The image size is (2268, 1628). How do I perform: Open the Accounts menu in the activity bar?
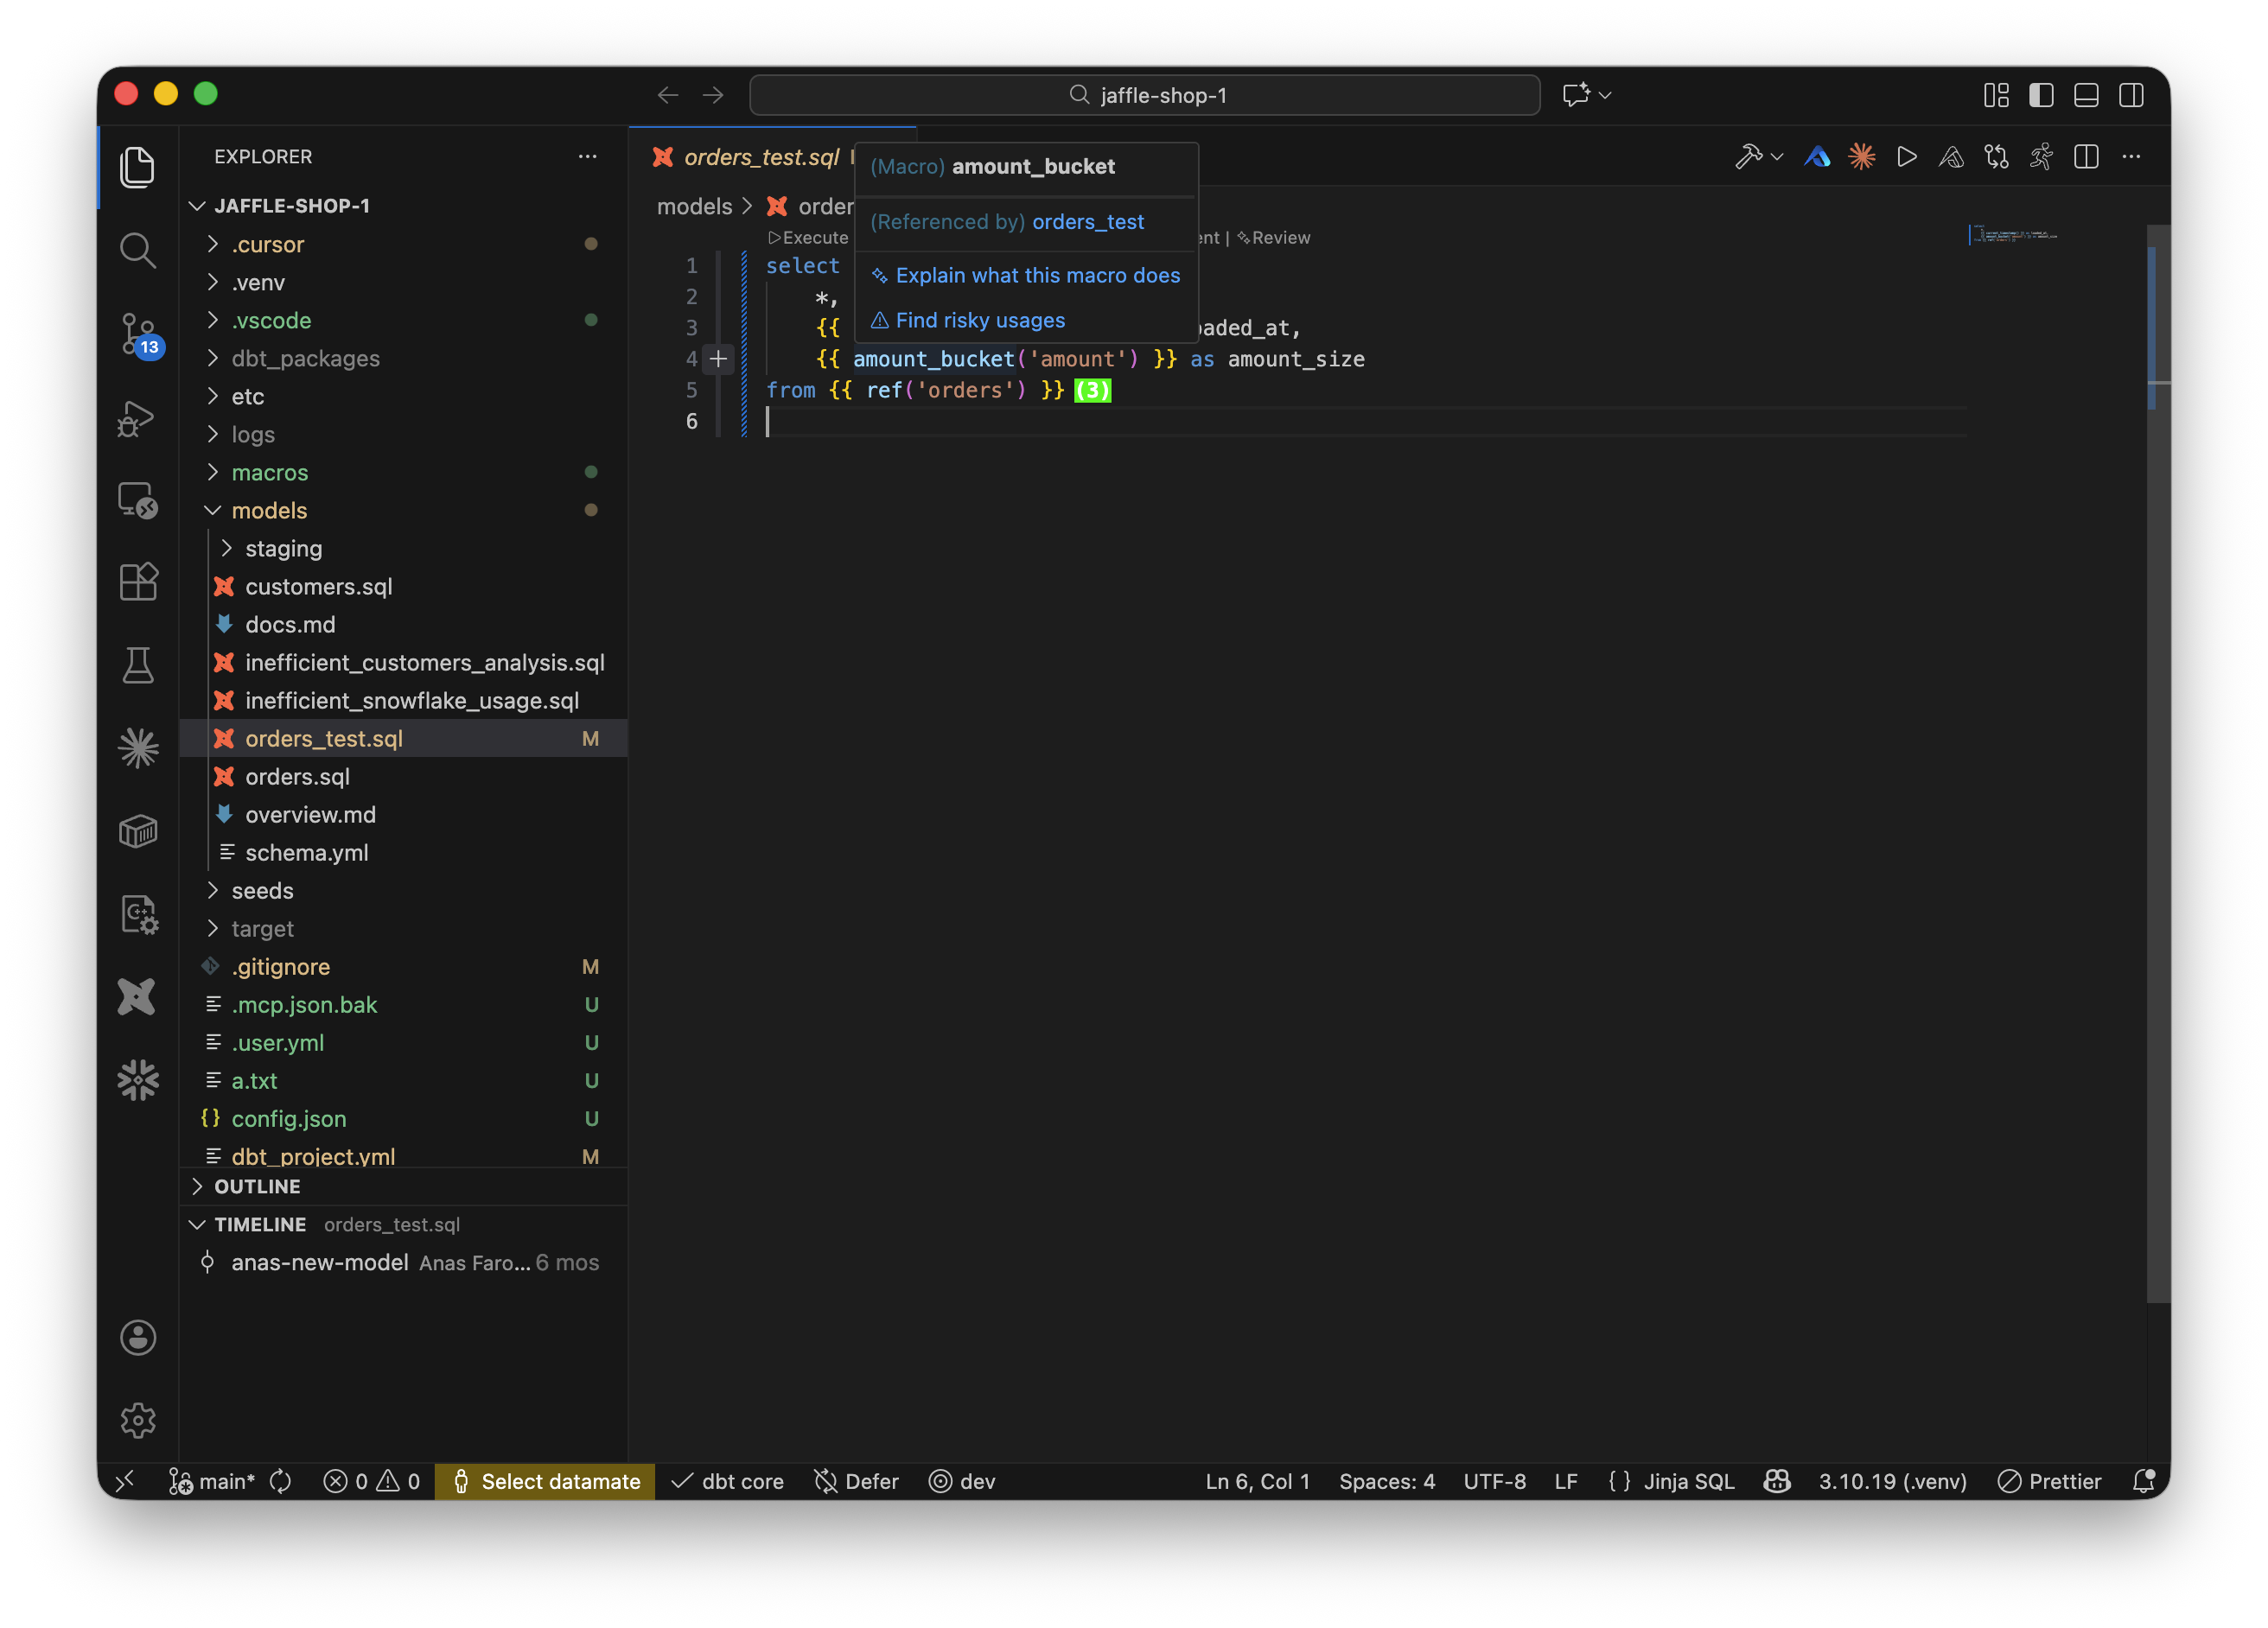138,1337
